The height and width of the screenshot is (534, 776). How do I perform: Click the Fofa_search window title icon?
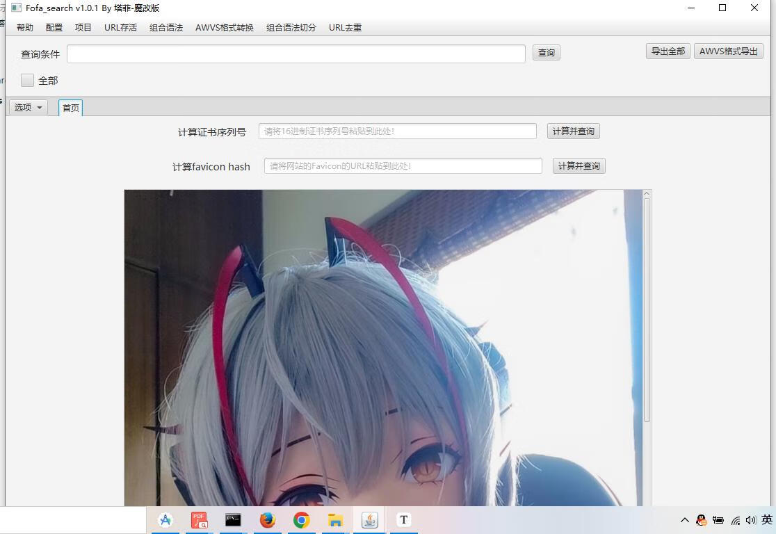point(16,8)
